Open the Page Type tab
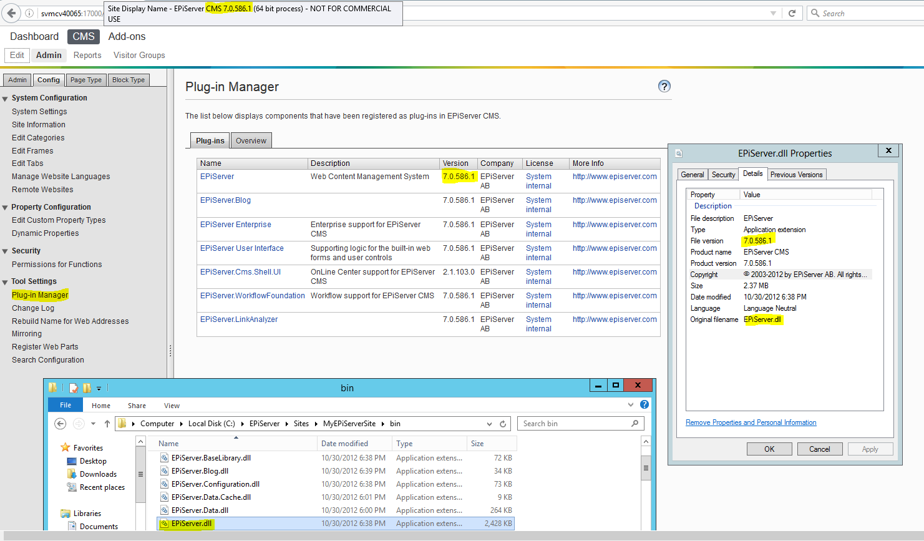This screenshot has height=541, width=924. [x=86, y=80]
